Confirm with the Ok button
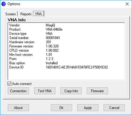This screenshot has height=115, width=132. click(x=61, y=108)
